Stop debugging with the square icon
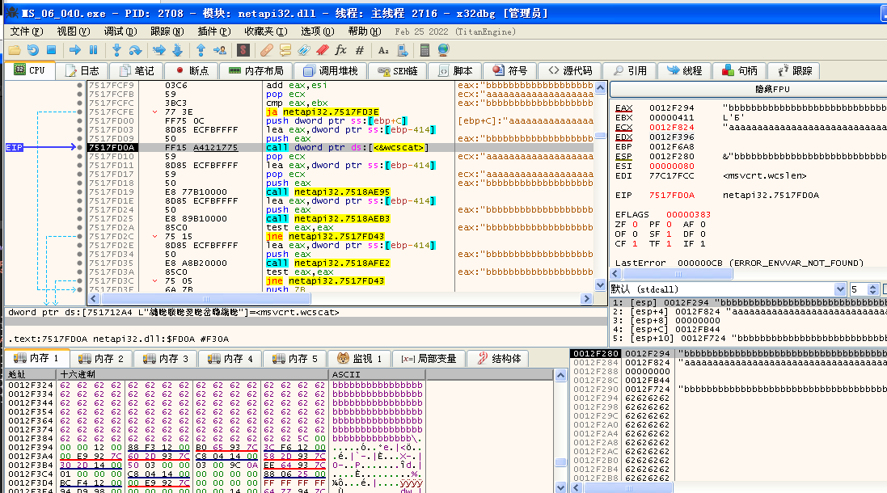Viewport: 887px width, 493px height. [x=50, y=50]
